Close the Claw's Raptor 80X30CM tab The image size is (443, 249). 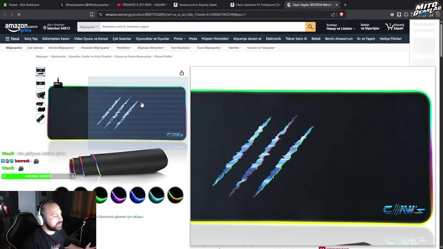click(336, 5)
